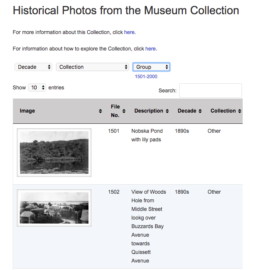Sort by Description arrows icon
Screen dimensions: 255x270
(x=167, y=111)
